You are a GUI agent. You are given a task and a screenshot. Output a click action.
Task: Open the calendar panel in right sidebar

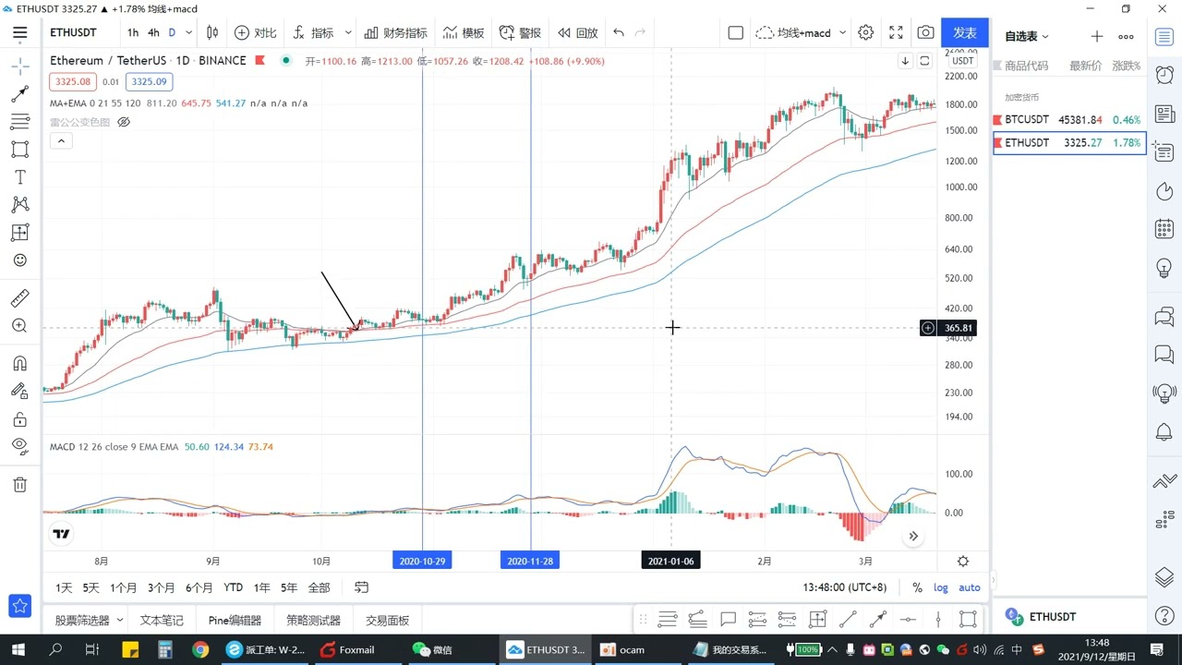1164,229
